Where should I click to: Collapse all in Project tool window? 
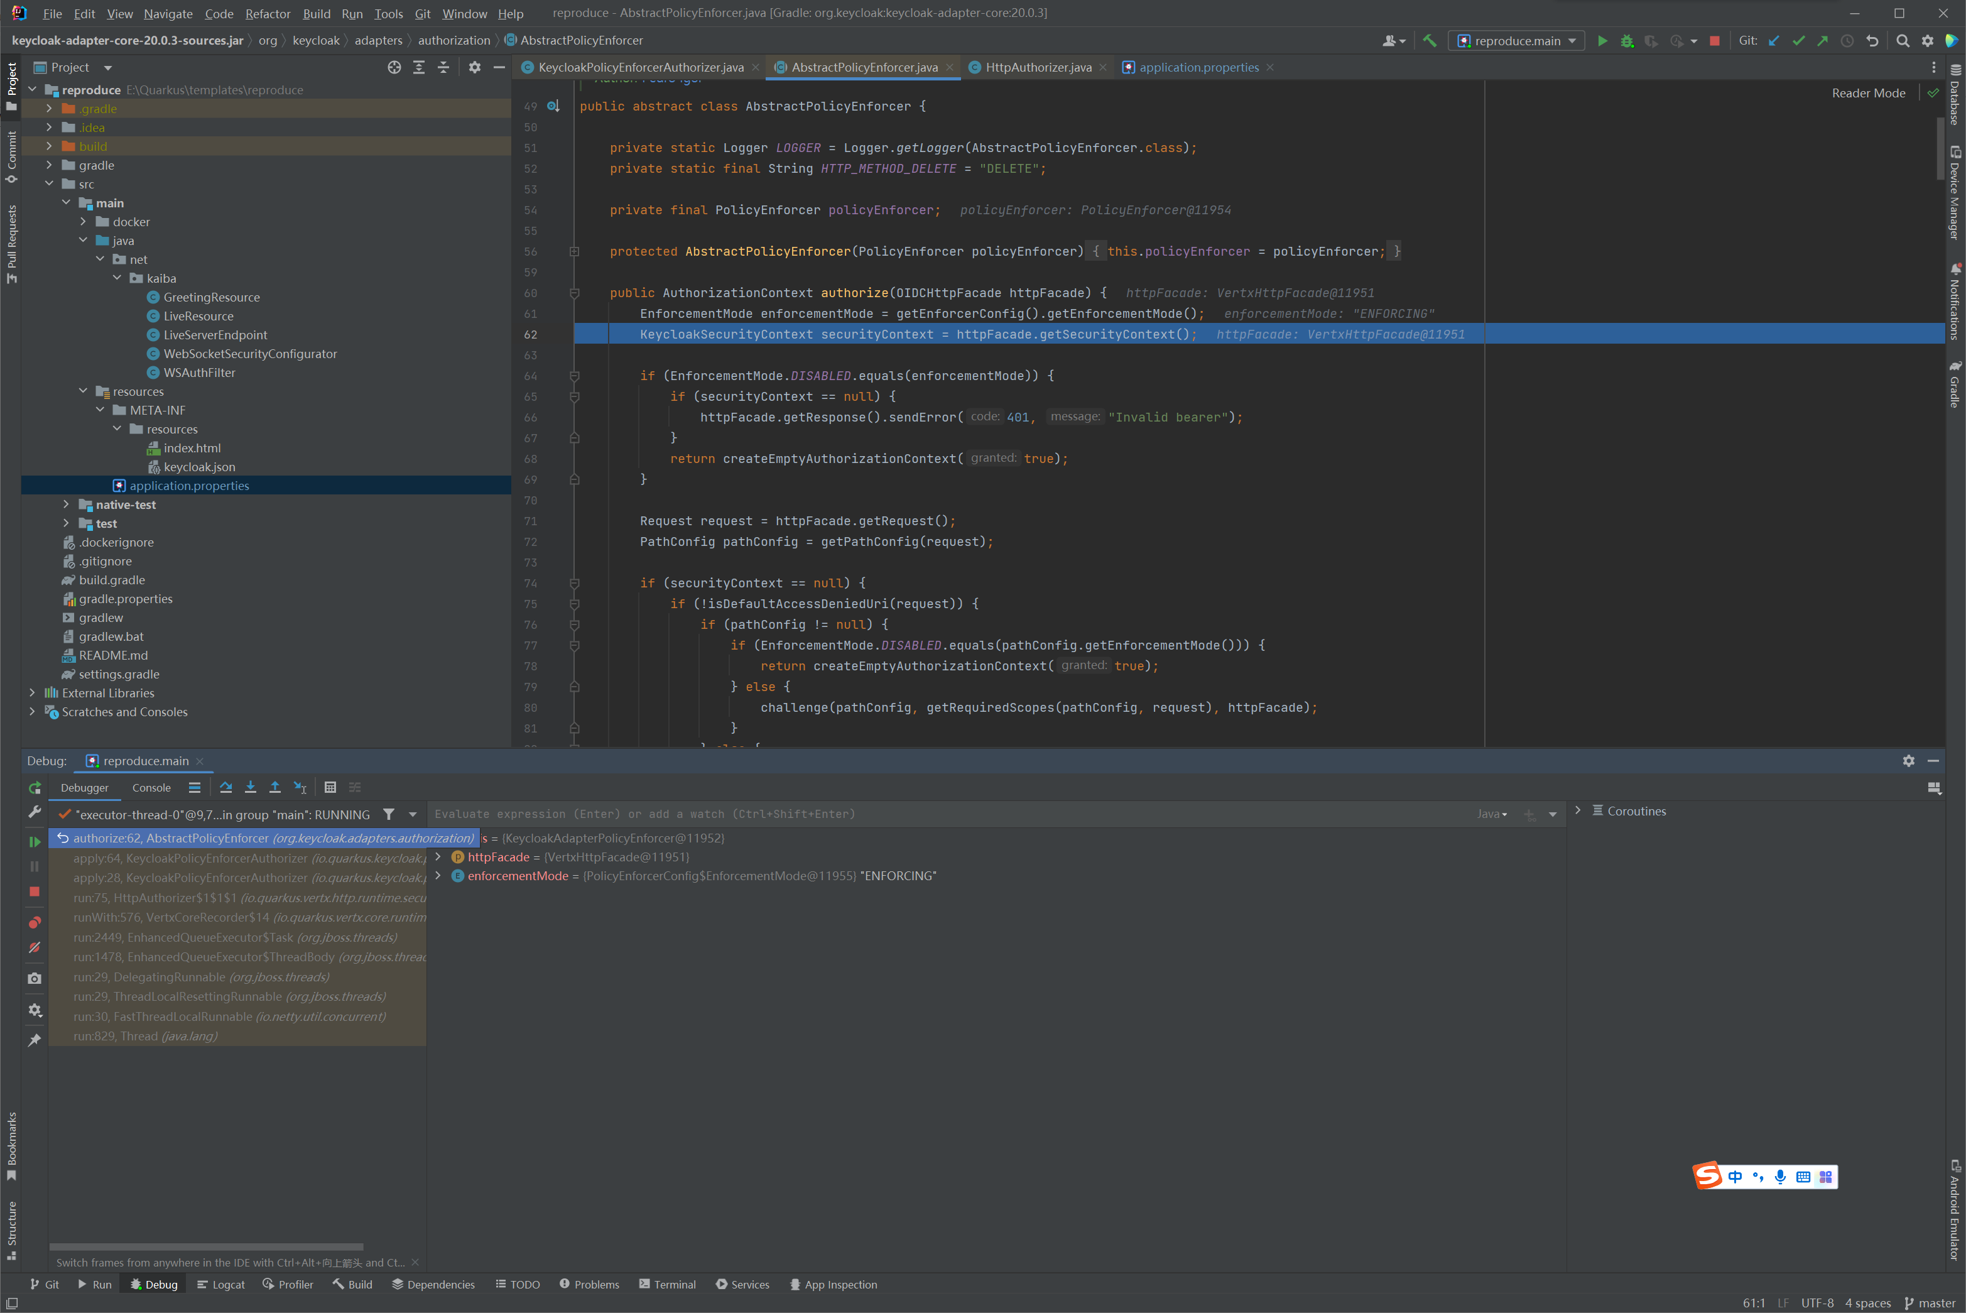443,67
